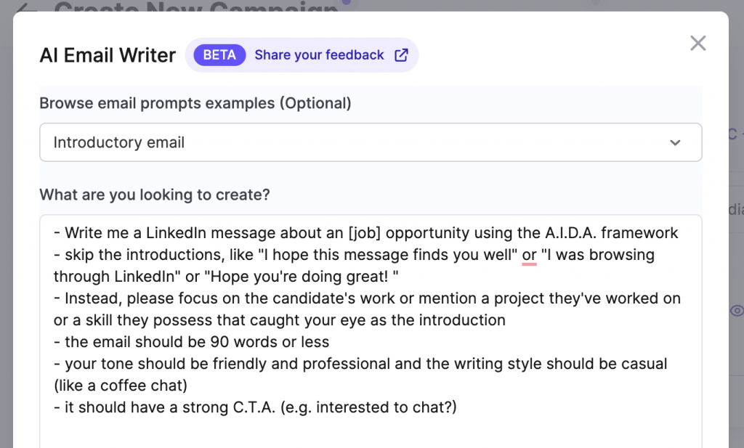Click the AI Email Writer title
Screen dimensions: 744x448
click(x=108, y=55)
